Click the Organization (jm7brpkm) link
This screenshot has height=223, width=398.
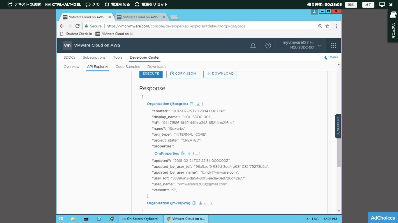point(168,203)
